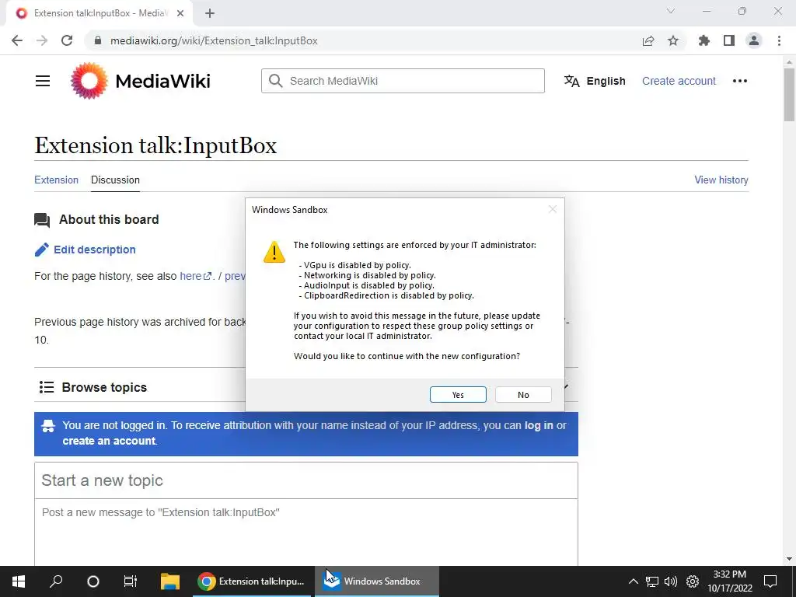Open the personal tools ellipsis menu
The width and height of the screenshot is (796, 597).
pyautogui.click(x=740, y=81)
